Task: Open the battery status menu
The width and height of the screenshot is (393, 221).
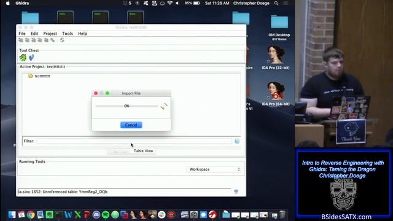Action: (192, 3)
